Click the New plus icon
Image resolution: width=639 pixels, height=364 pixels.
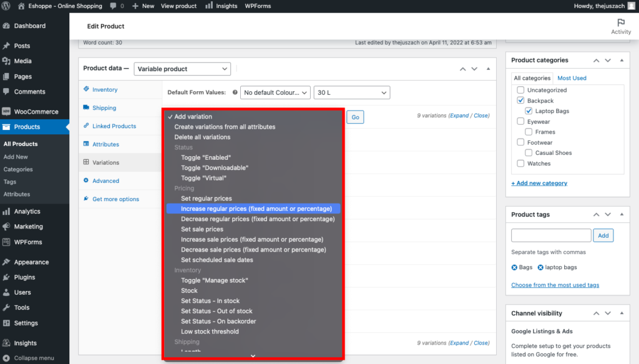(135, 6)
